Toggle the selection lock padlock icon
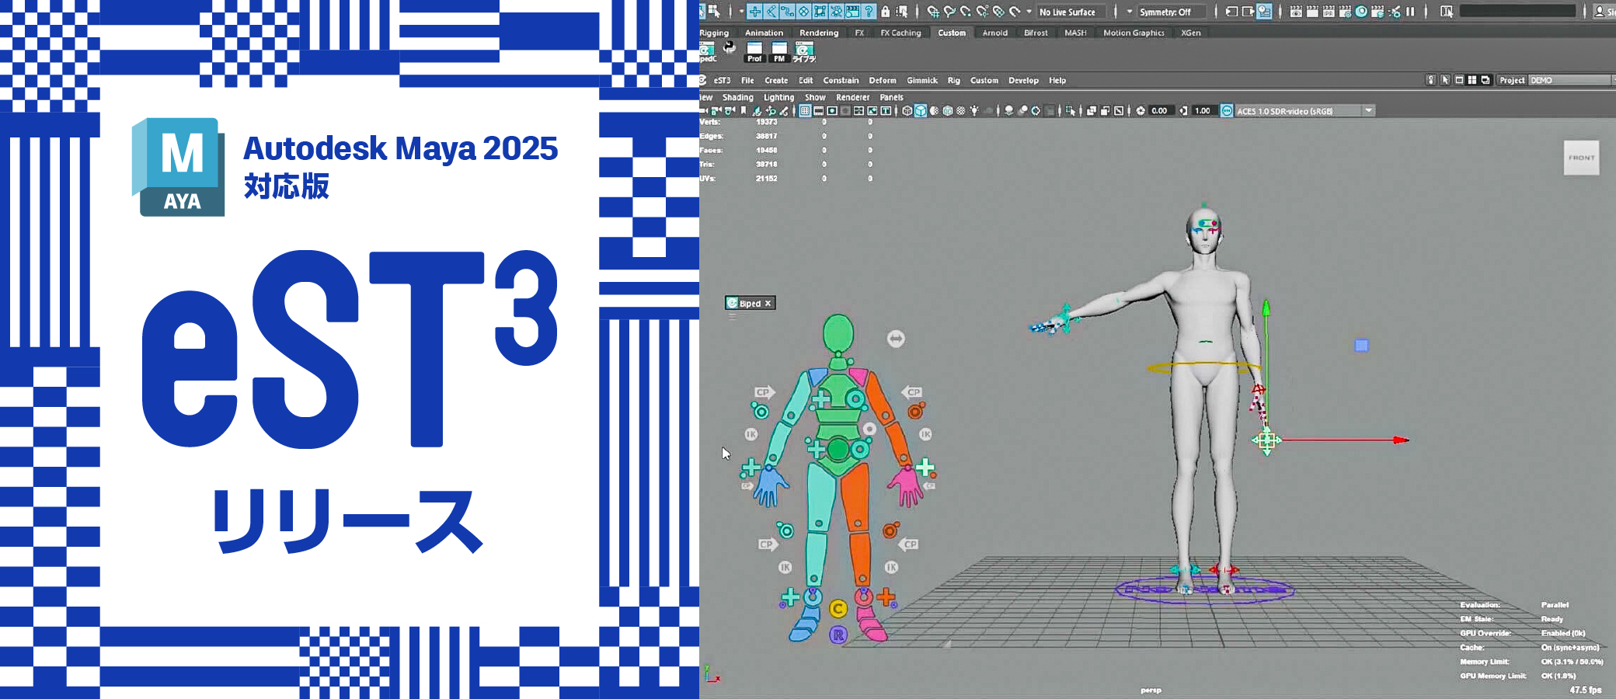The width and height of the screenshot is (1616, 699). point(886,12)
